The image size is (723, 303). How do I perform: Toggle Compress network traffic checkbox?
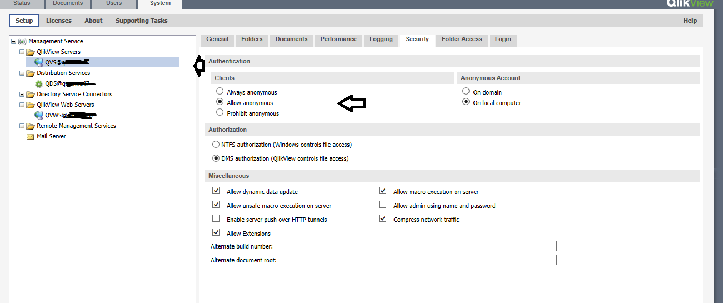tap(382, 218)
